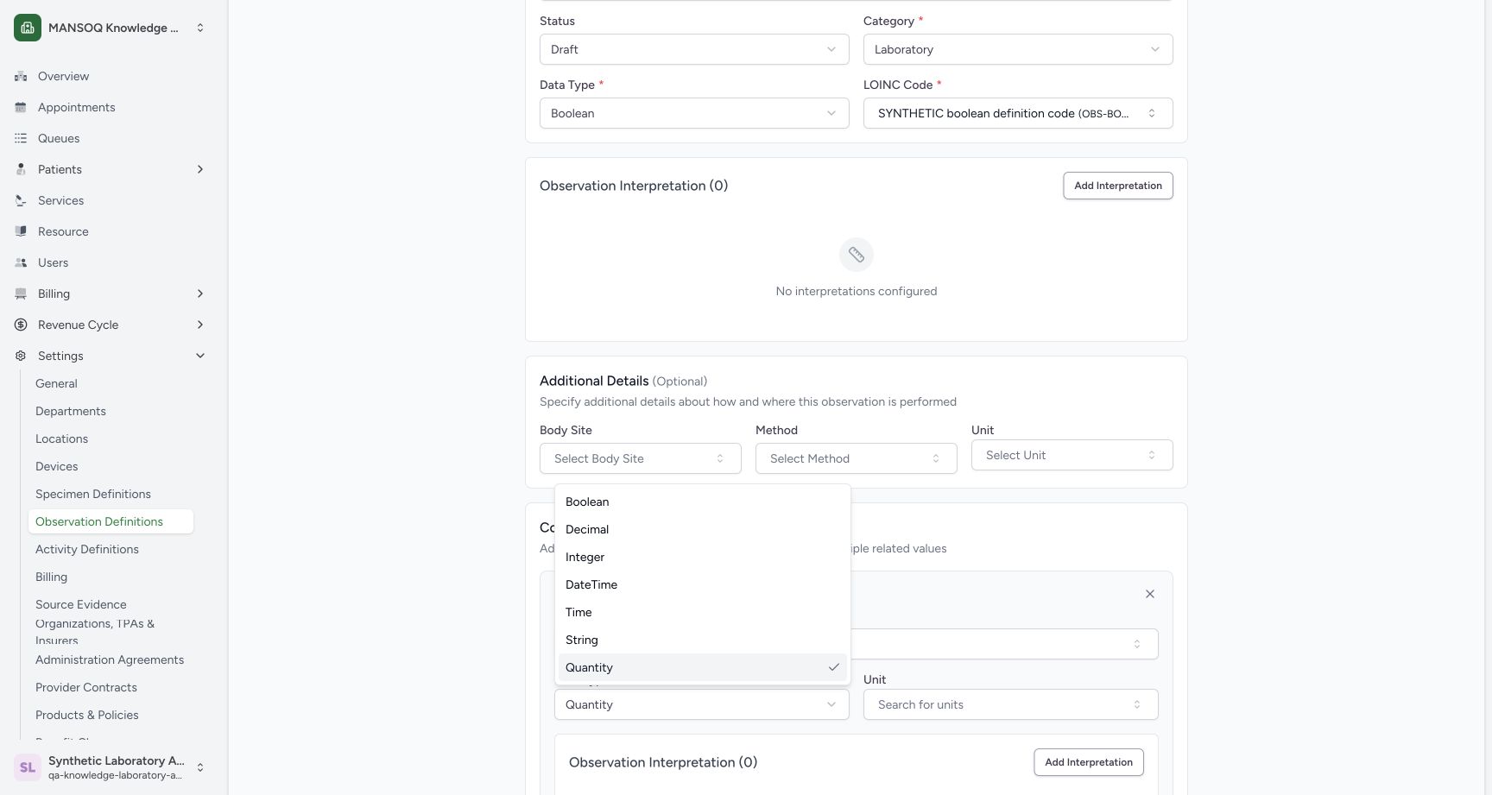
Task: Open the Category dropdown showing Laboratory
Action: pyautogui.click(x=1018, y=49)
